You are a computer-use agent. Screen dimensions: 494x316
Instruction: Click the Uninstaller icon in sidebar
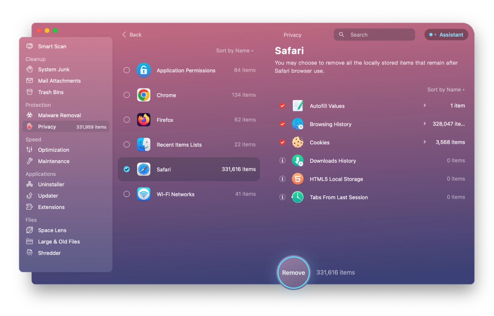[x=29, y=184]
